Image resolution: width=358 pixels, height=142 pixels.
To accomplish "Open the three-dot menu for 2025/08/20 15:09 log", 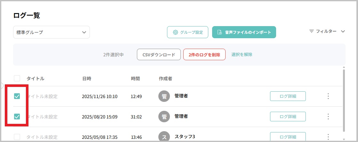I will point(328,117).
